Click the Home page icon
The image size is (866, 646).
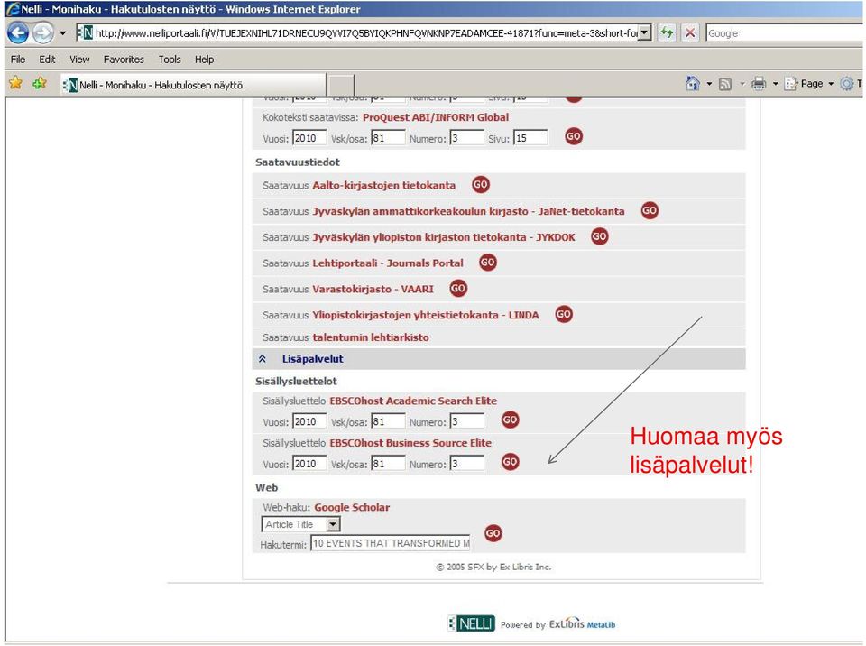point(692,83)
